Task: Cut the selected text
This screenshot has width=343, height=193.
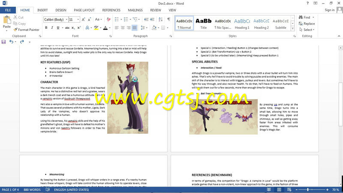Action: [x=18, y=17]
